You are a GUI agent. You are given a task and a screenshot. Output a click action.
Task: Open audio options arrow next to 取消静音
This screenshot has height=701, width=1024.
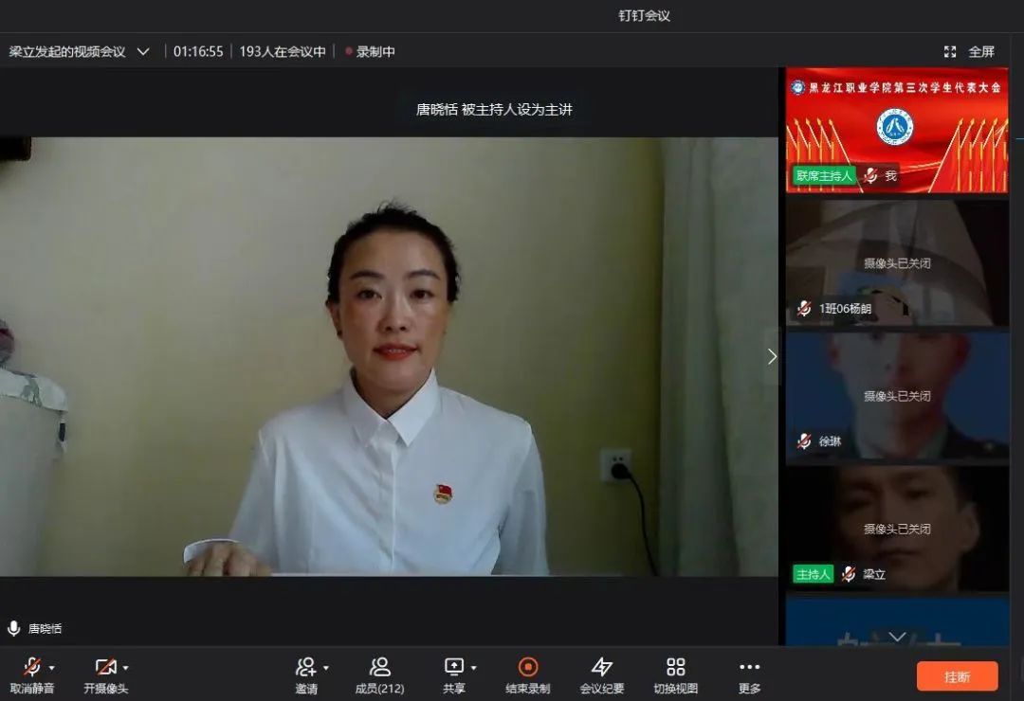tap(51, 668)
